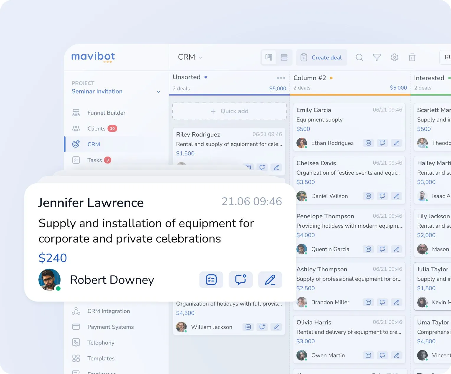Open the deals filter funnel icon
Viewport: 451px width, 374px height.
[377, 57]
